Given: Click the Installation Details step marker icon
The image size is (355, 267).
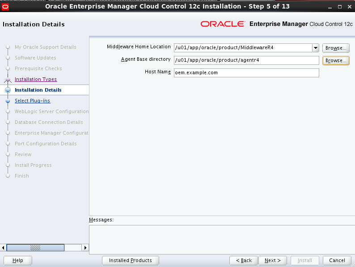Looking at the screenshot, I should pyautogui.click(x=8, y=90).
